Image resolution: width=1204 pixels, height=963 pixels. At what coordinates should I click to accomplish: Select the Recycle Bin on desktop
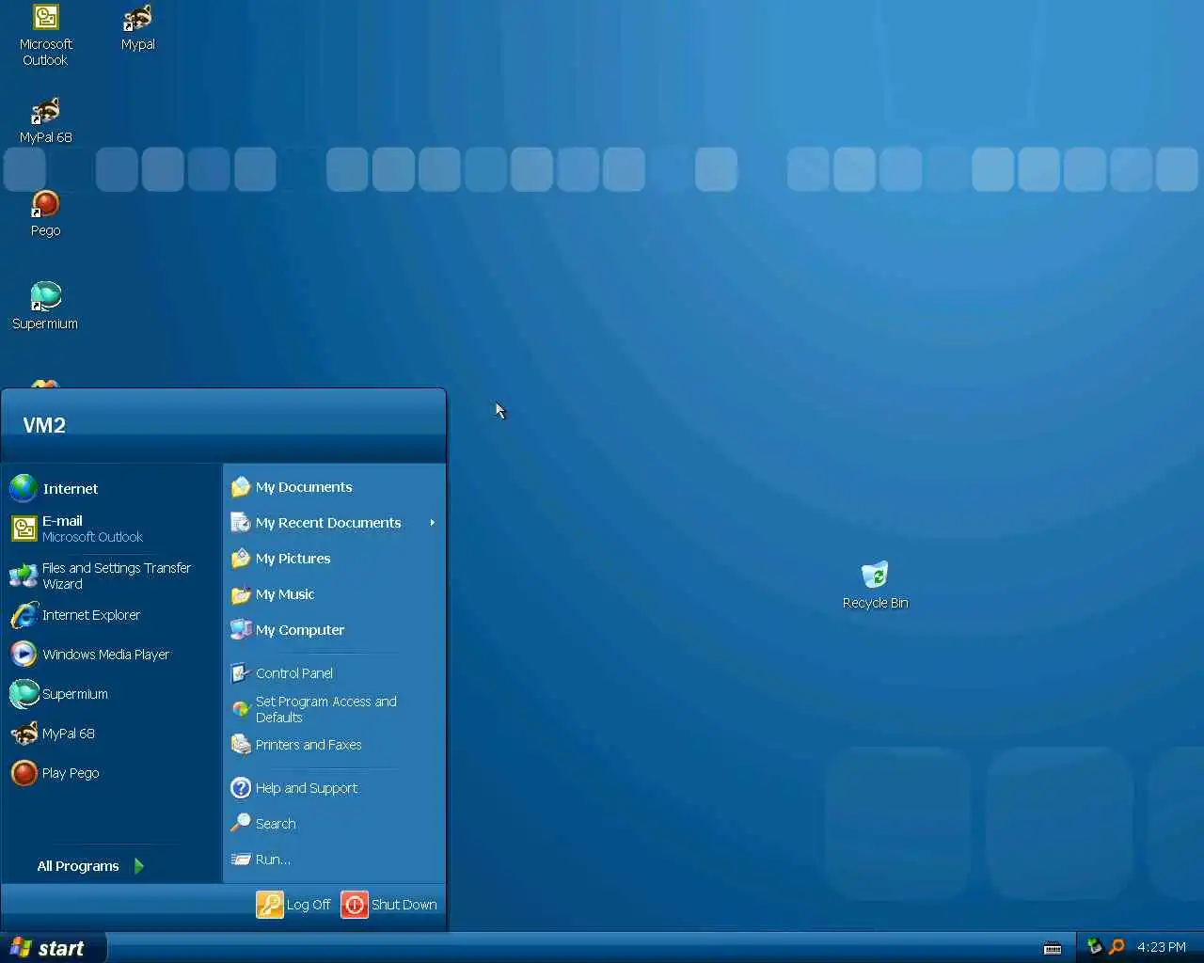pos(875,586)
